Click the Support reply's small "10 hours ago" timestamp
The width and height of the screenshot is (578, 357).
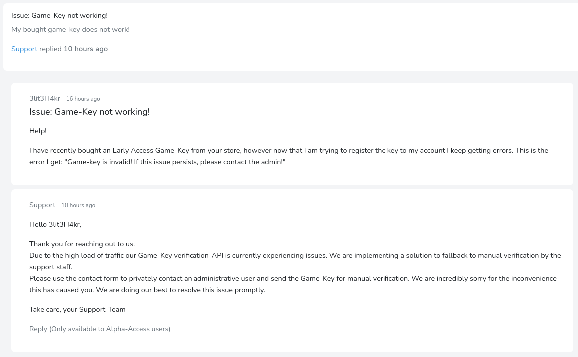78,205
